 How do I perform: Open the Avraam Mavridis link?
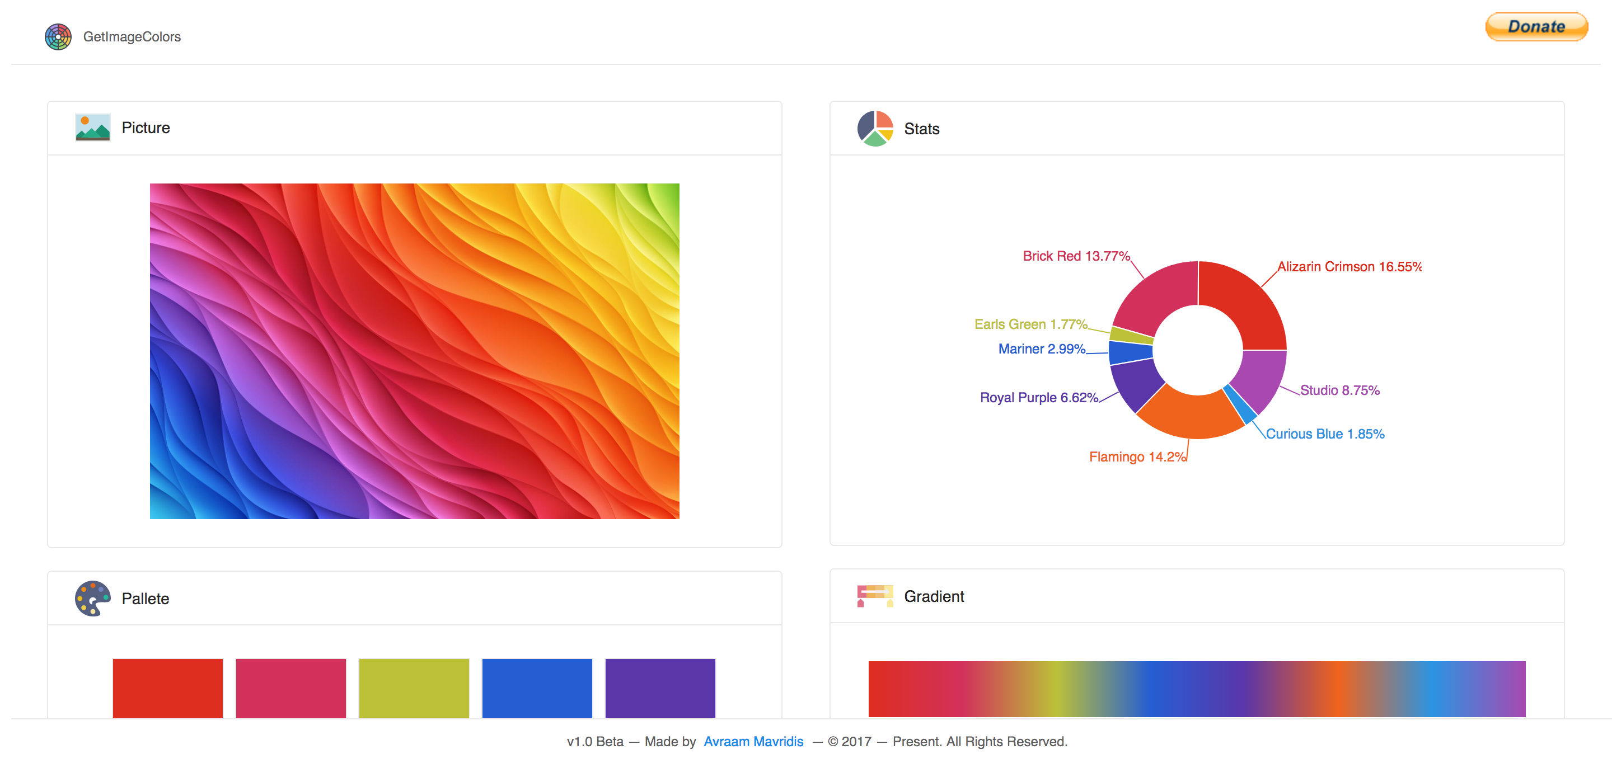tap(753, 741)
